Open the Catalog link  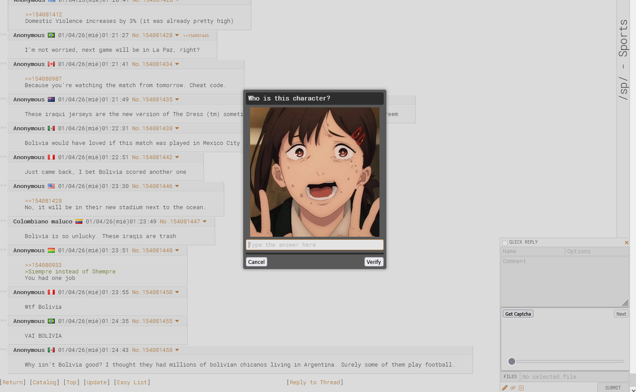coord(45,383)
